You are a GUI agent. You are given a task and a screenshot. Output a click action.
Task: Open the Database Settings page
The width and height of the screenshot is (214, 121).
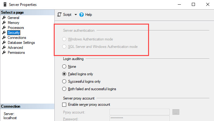21,43
